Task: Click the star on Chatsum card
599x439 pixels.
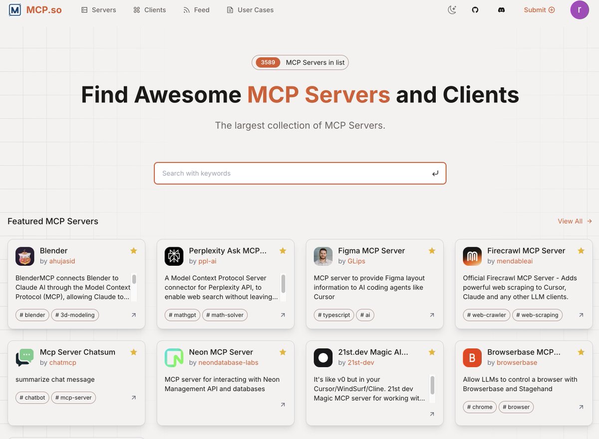Action: click(x=134, y=352)
